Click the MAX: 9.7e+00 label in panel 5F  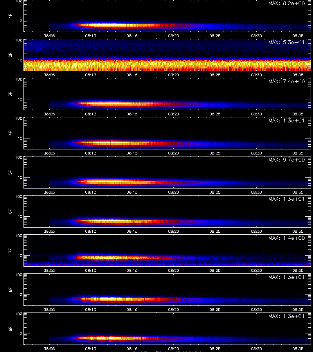(x=286, y=160)
